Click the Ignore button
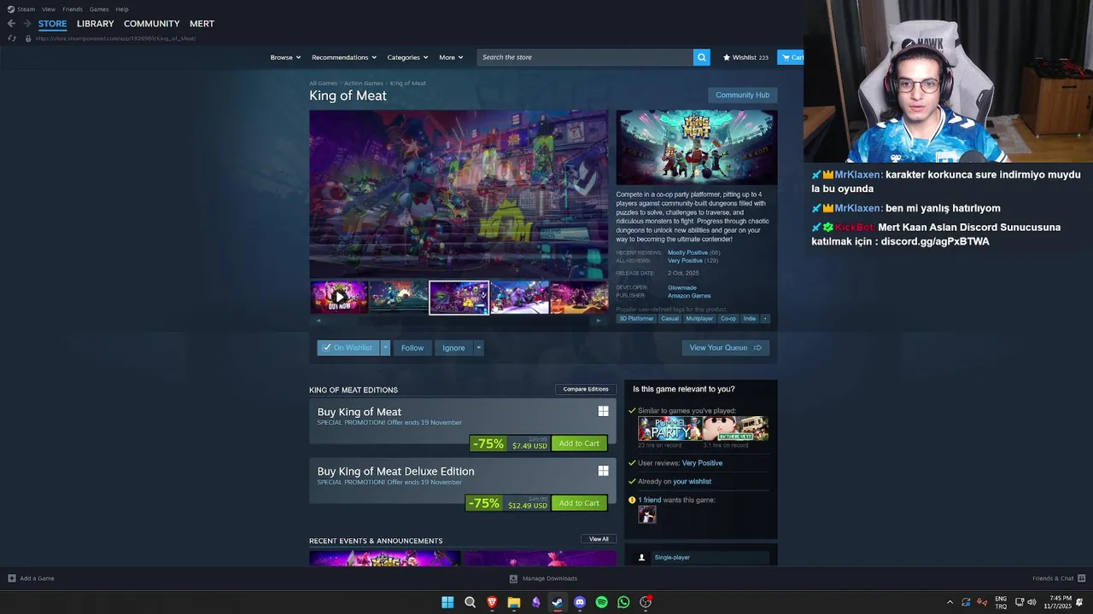 click(x=453, y=348)
